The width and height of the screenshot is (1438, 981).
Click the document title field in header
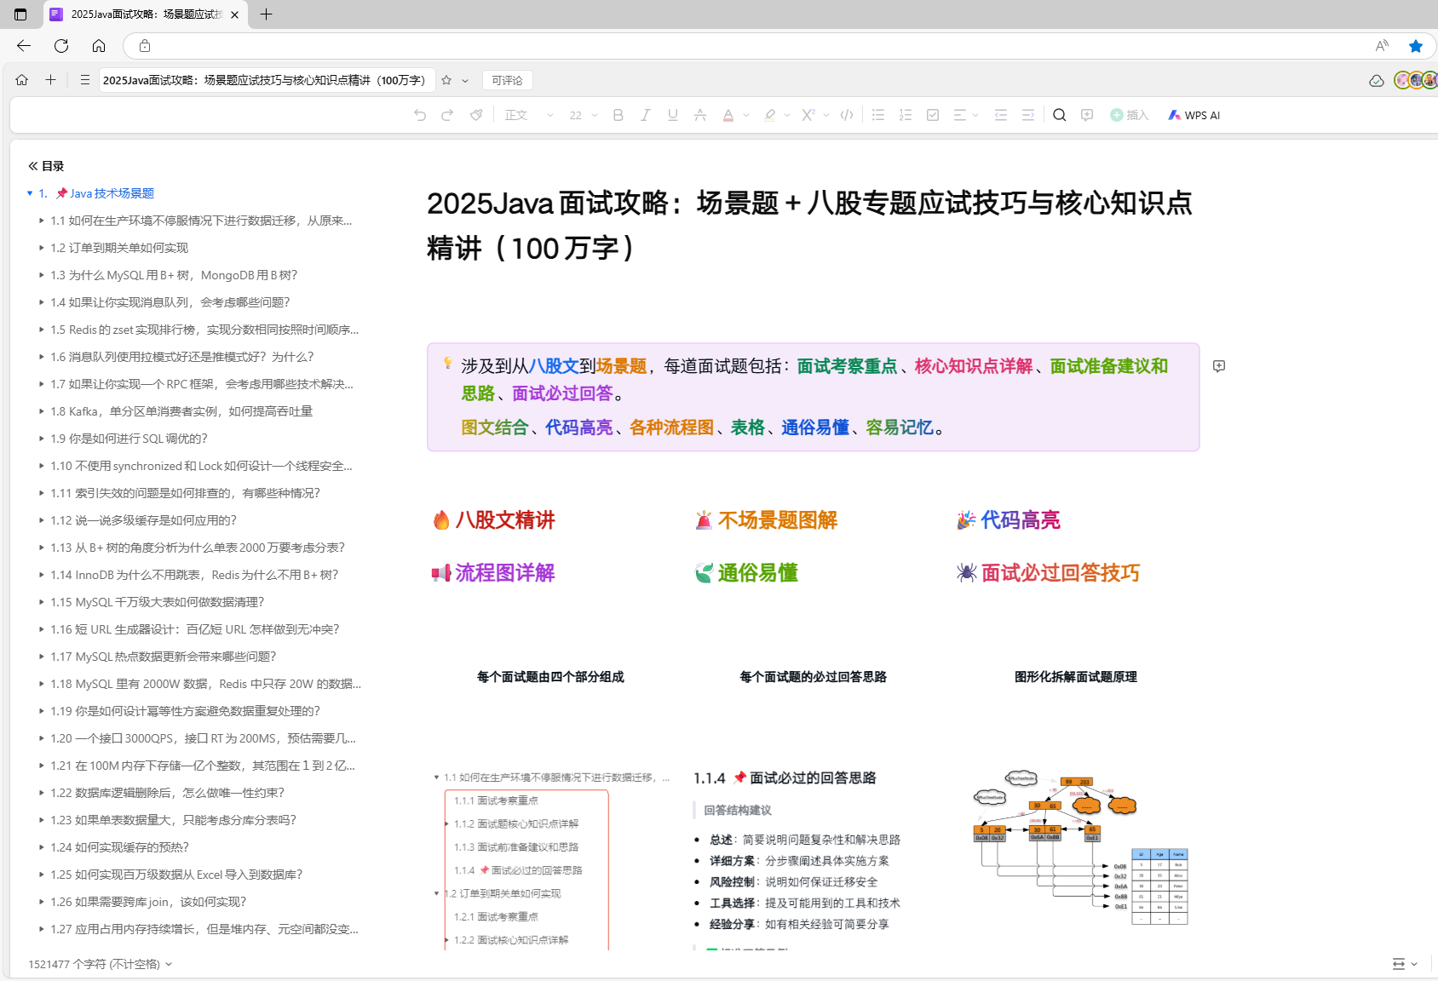tap(265, 80)
